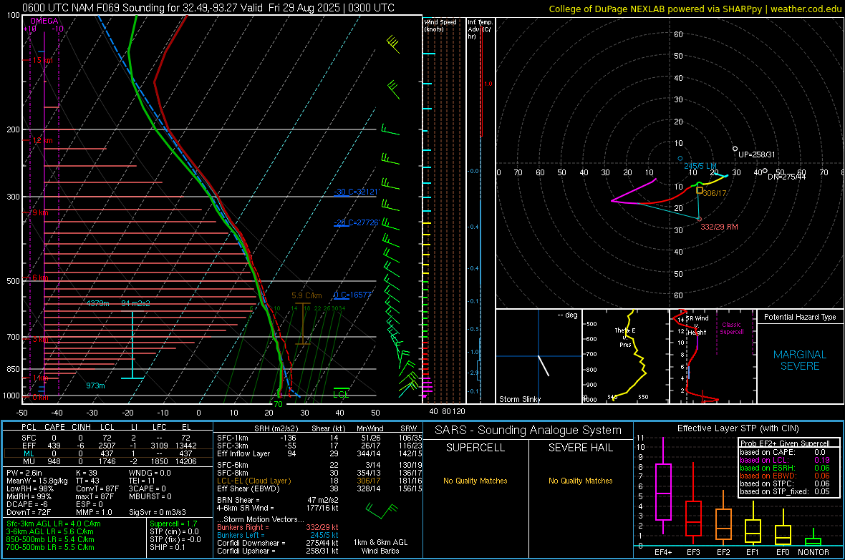
Task: Click the 245/5 LM Bunkers left marker circle
Action: point(680,158)
